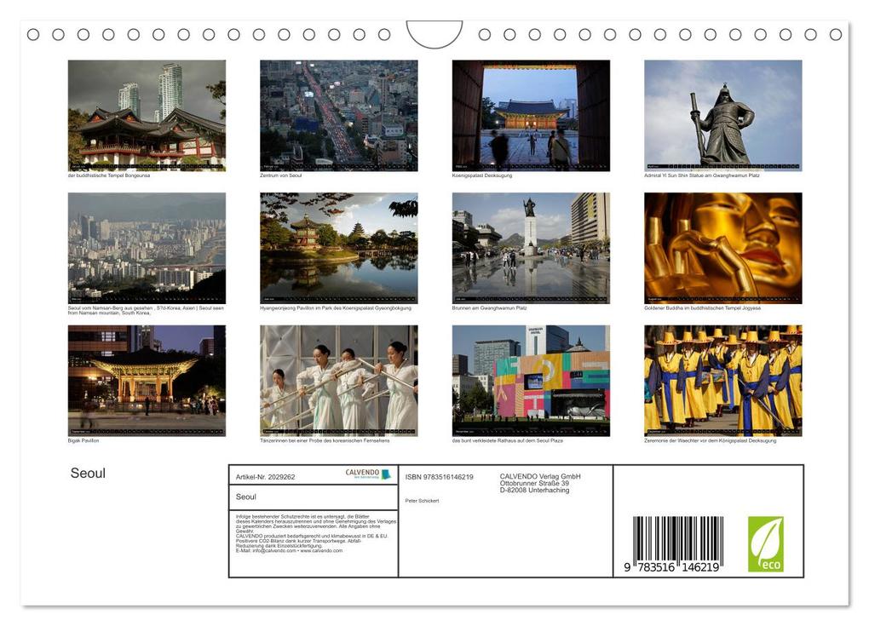Click the green eco leaf seal

point(765,545)
